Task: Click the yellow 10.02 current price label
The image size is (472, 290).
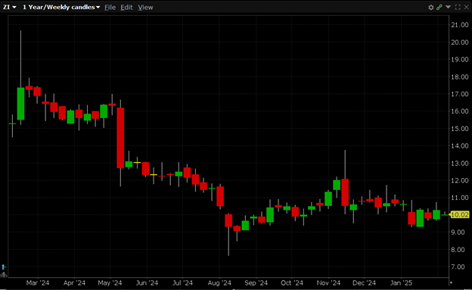Action: 460,214
